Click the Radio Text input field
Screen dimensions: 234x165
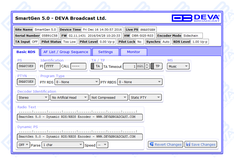pos(80,117)
